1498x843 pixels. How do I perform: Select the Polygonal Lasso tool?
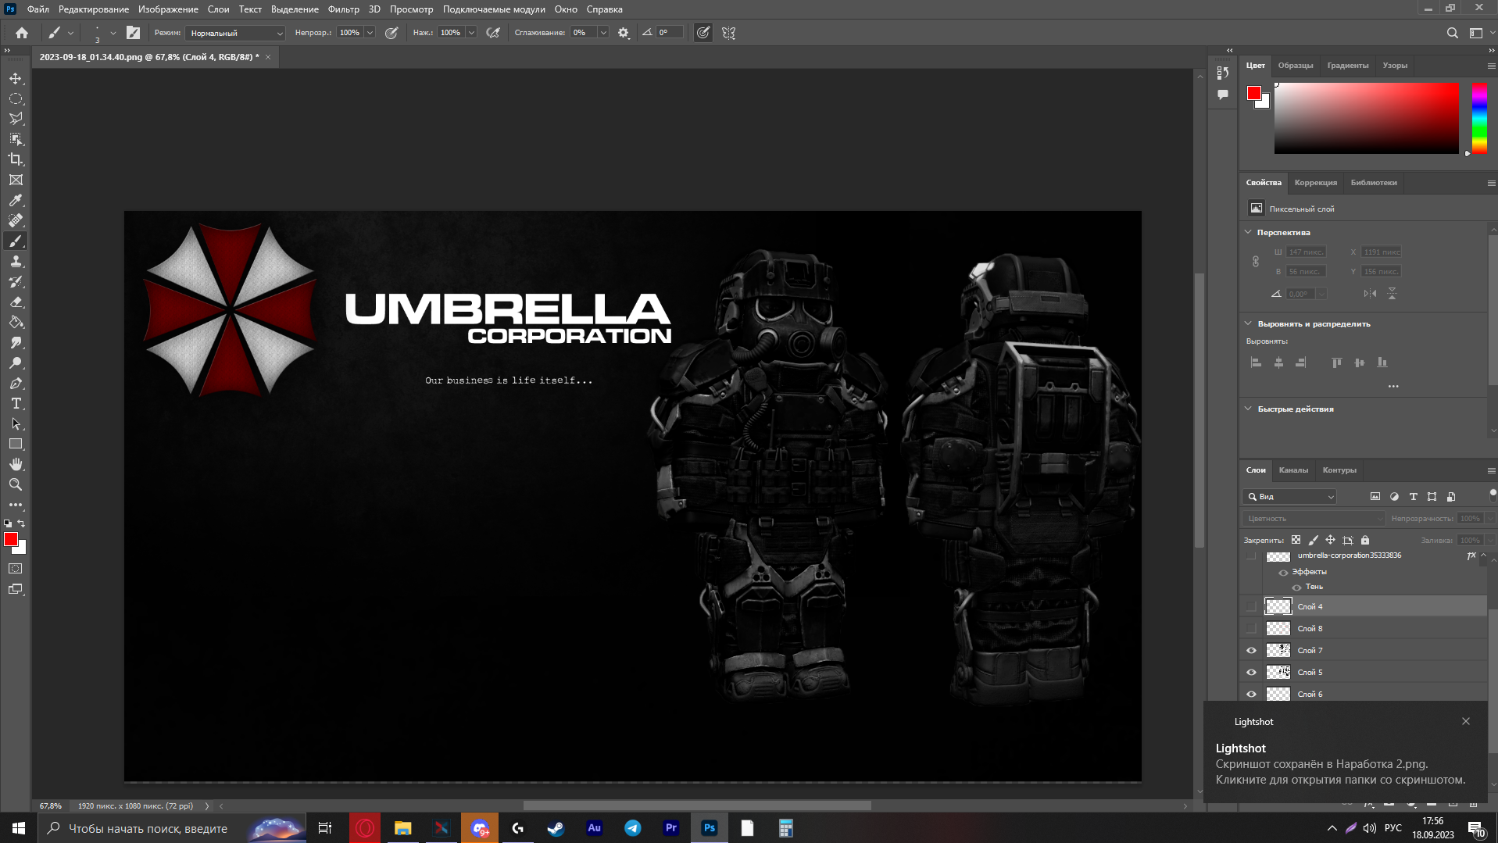pyautogui.click(x=16, y=119)
